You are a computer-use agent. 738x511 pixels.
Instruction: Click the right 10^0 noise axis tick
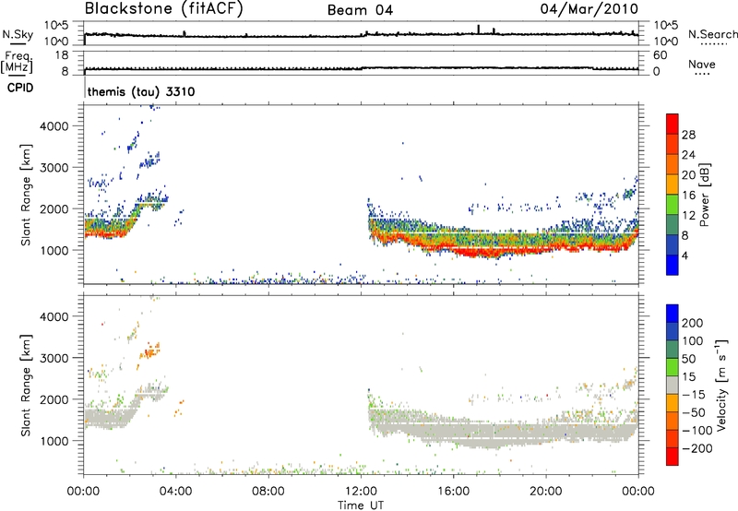(x=666, y=42)
